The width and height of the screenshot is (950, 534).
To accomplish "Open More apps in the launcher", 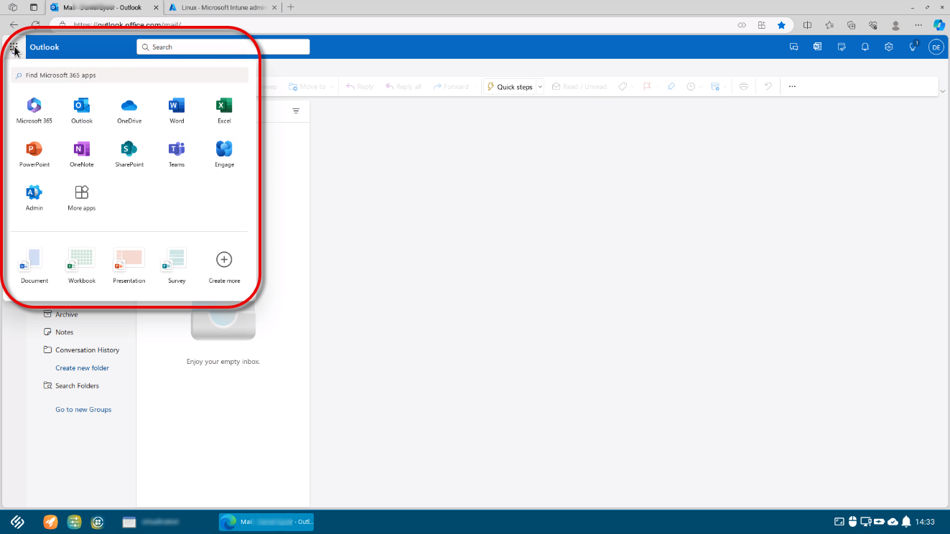I will (x=80, y=192).
